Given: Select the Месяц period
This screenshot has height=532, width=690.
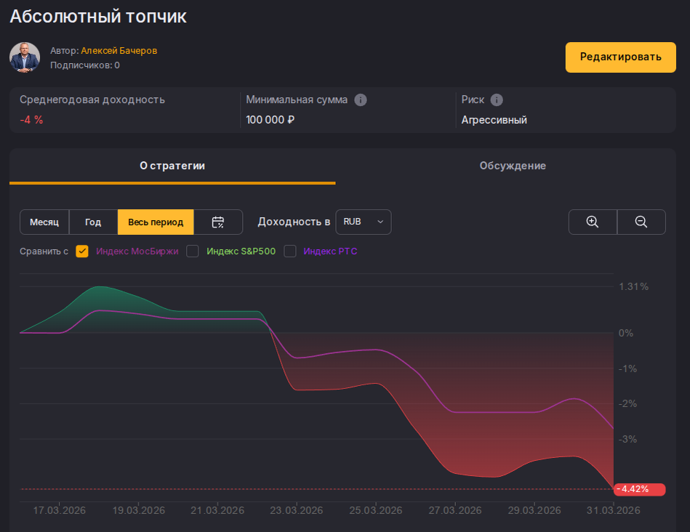Looking at the screenshot, I should coord(44,222).
